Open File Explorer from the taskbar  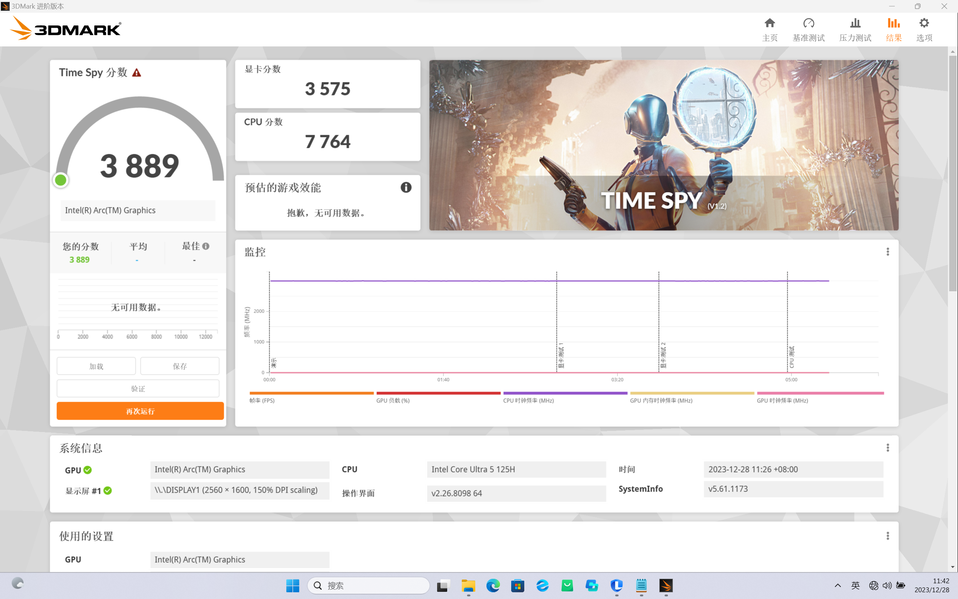(x=468, y=586)
